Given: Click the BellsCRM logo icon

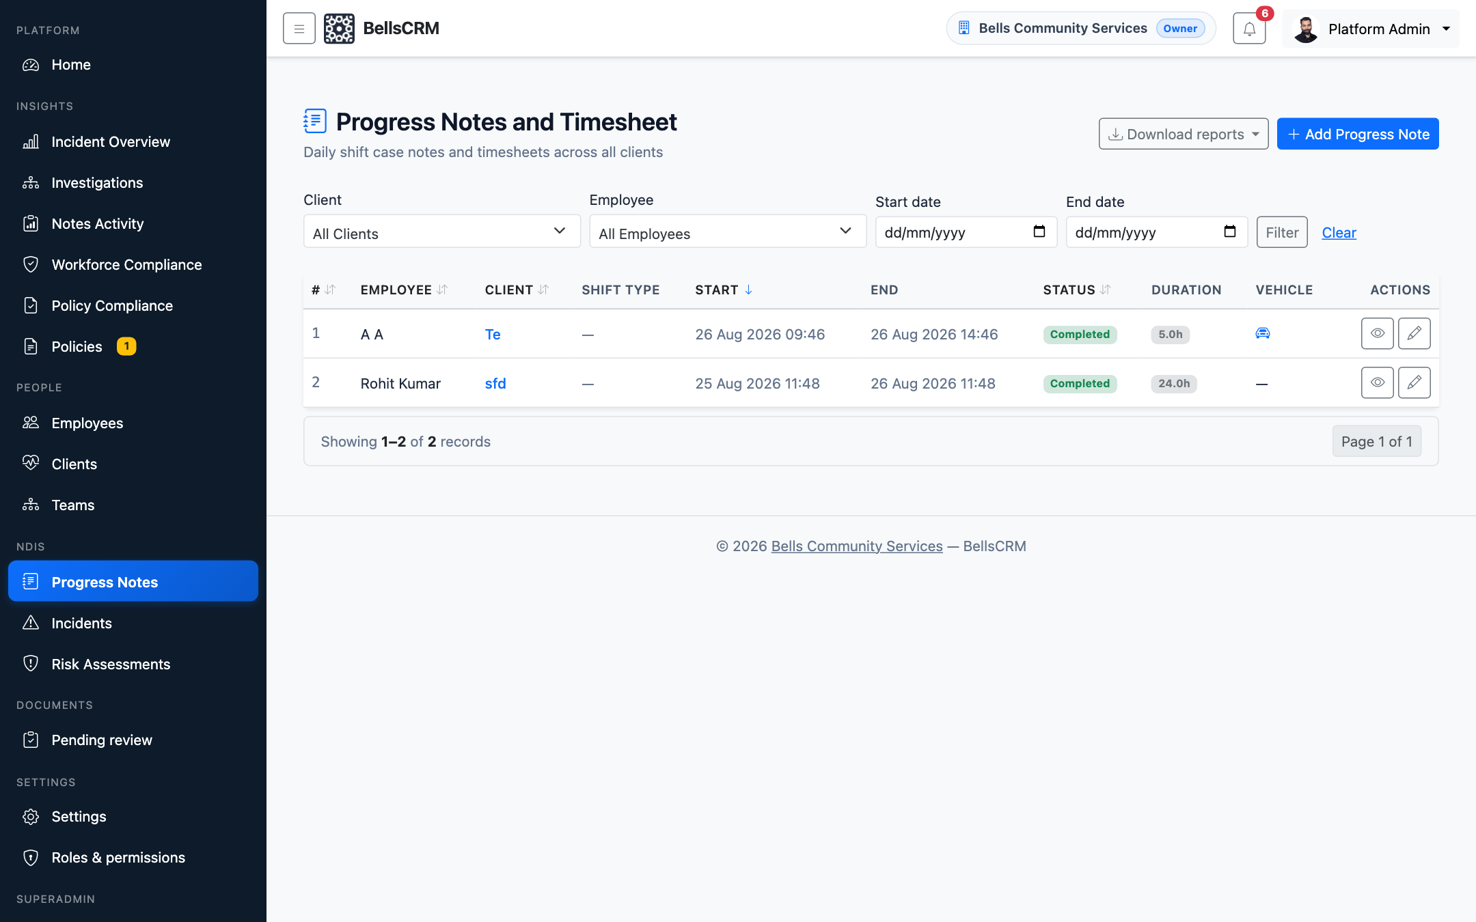Looking at the screenshot, I should [x=339, y=29].
